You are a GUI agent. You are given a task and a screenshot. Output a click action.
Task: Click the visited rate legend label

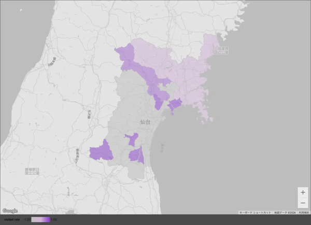(x=11, y=219)
